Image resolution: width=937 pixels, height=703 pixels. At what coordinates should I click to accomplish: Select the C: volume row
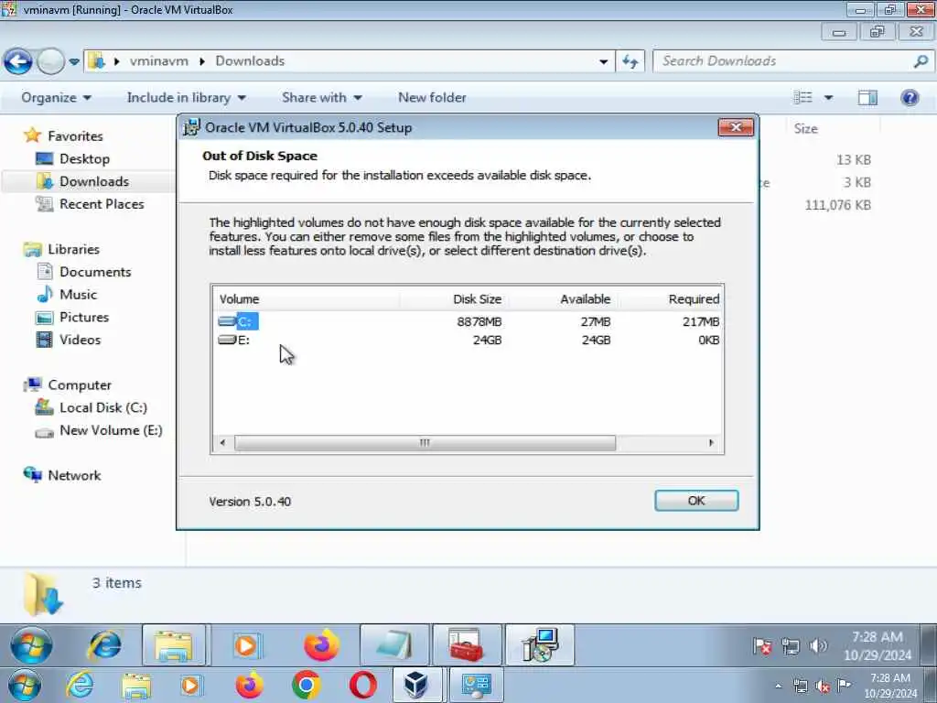[x=468, y=321]
